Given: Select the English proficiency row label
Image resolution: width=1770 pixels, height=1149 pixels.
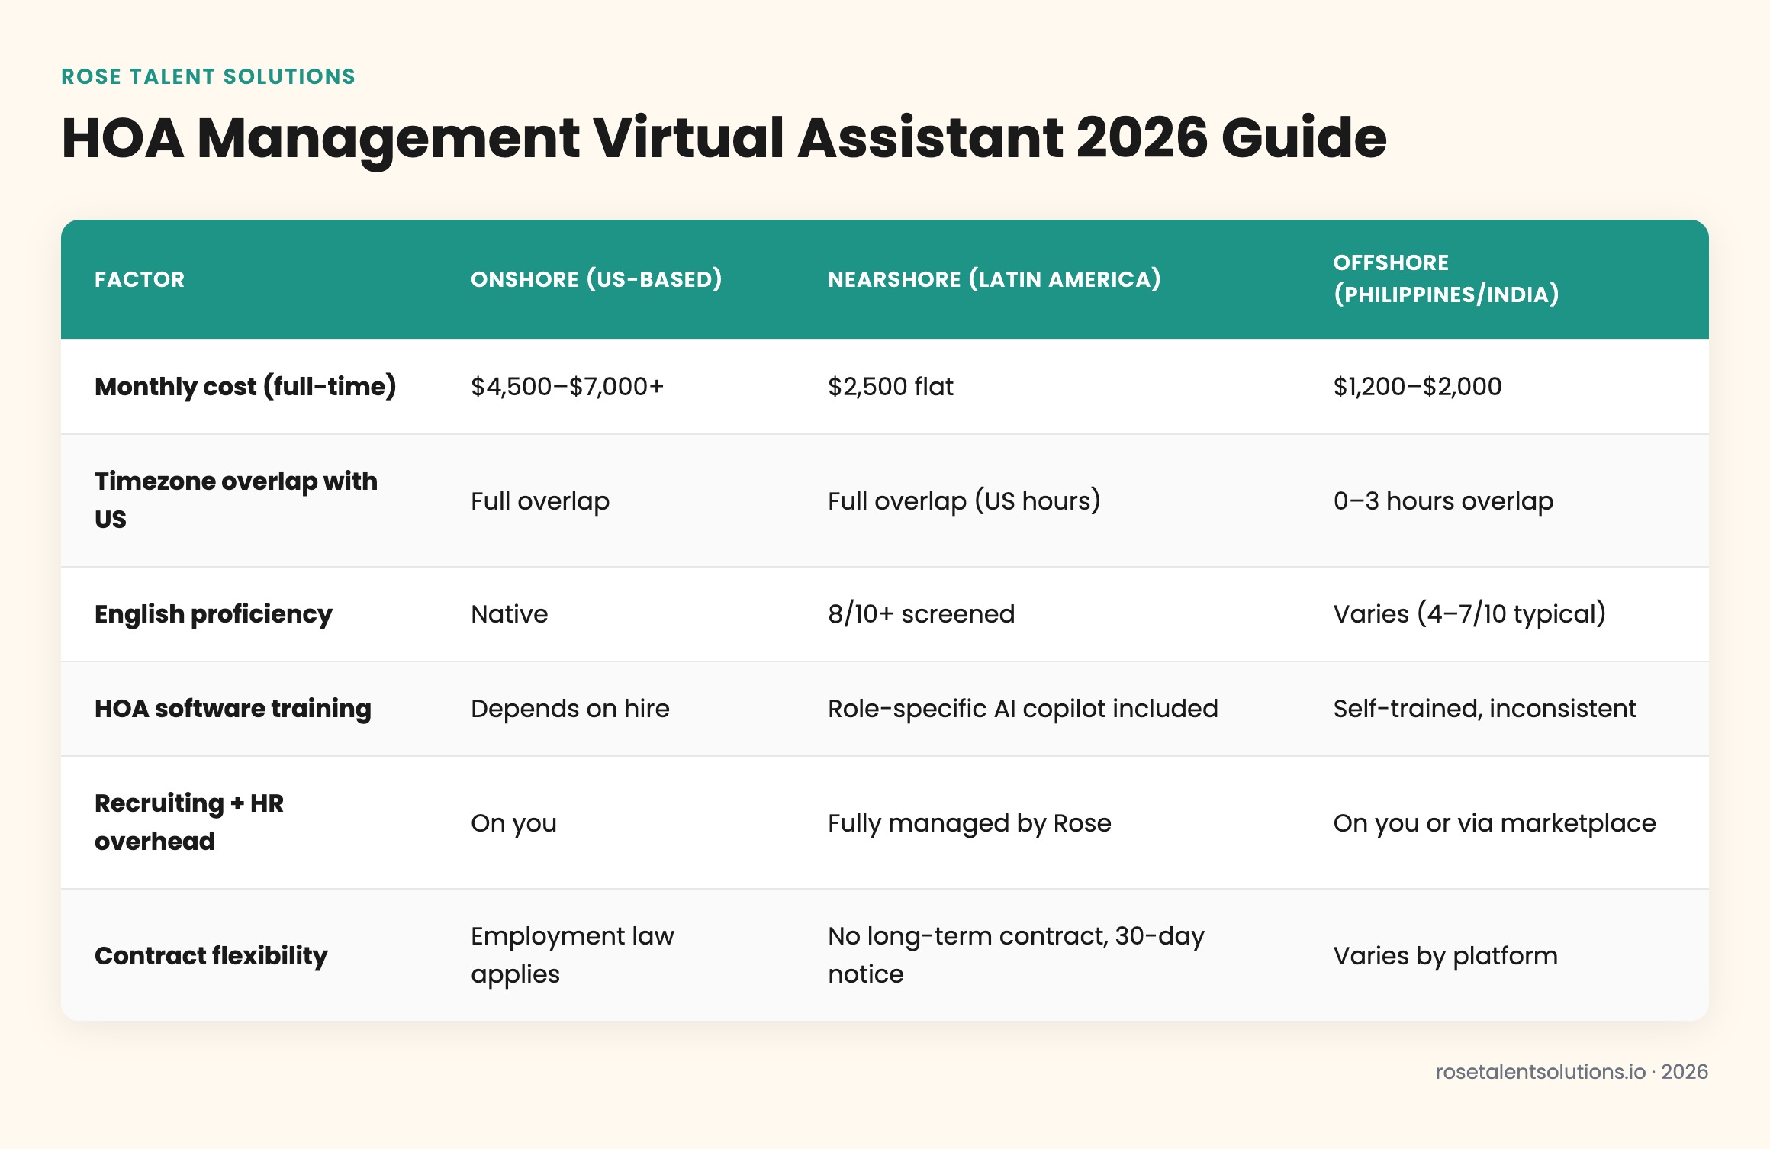Looking at the screenshot, I should [214, 614].
